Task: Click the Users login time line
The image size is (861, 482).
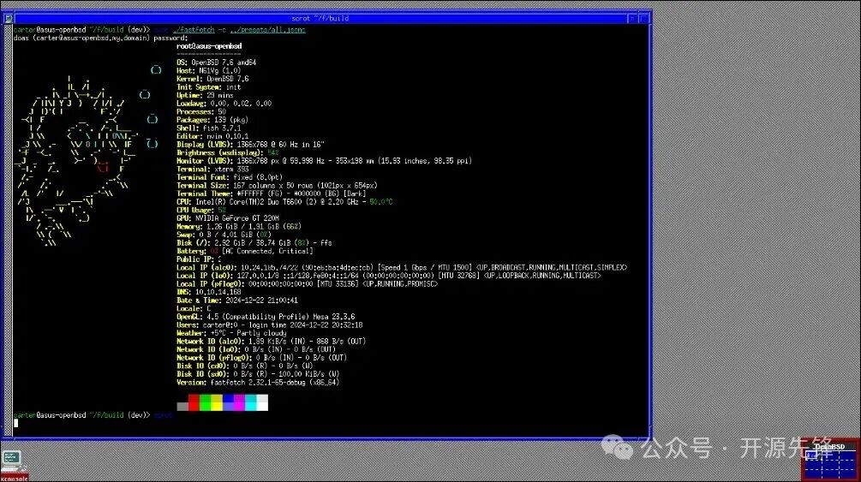Action: coord(270,325)
